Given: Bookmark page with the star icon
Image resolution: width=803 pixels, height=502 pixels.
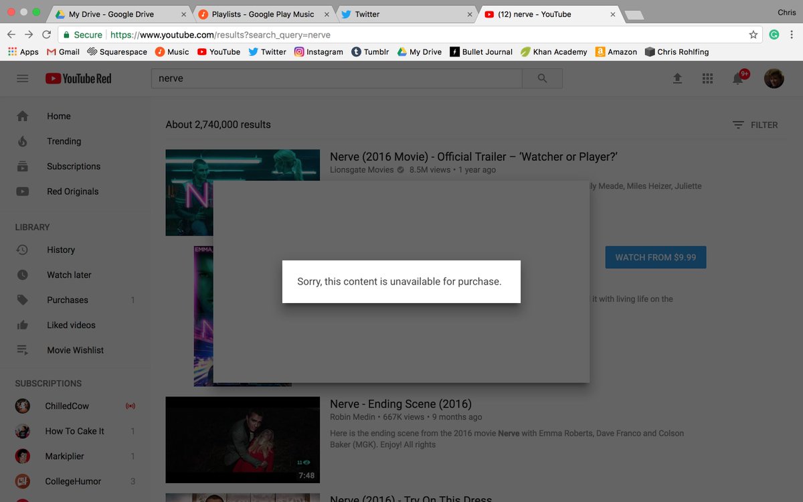Looking at the screenshot, I should click(x=753, y=35).
